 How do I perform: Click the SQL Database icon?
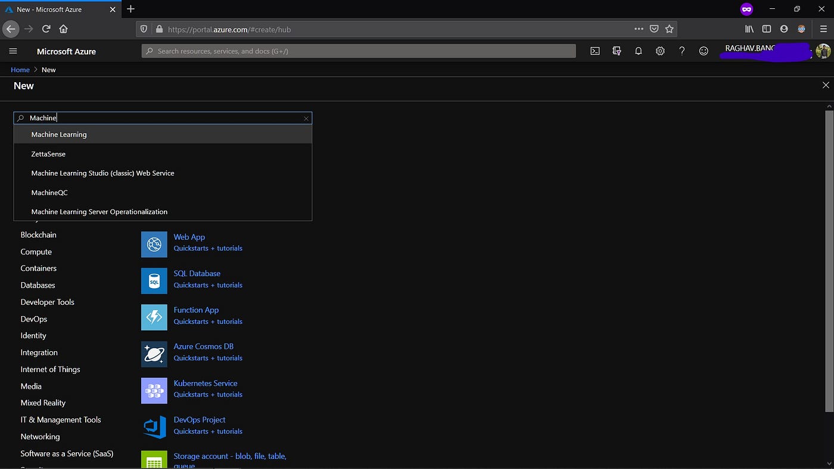(154, 281)
